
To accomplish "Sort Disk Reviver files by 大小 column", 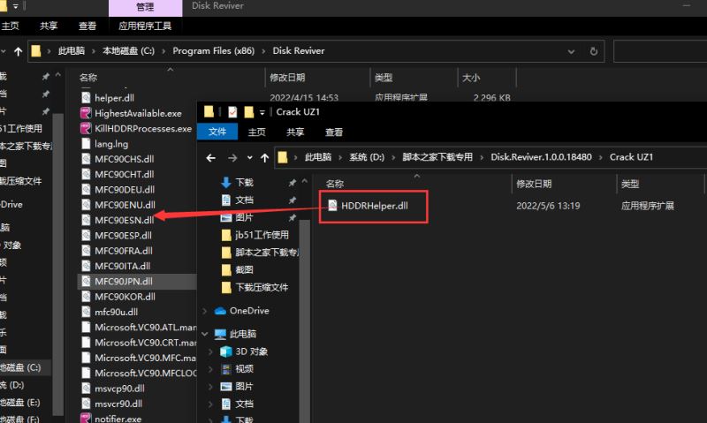I will [471, 78].
